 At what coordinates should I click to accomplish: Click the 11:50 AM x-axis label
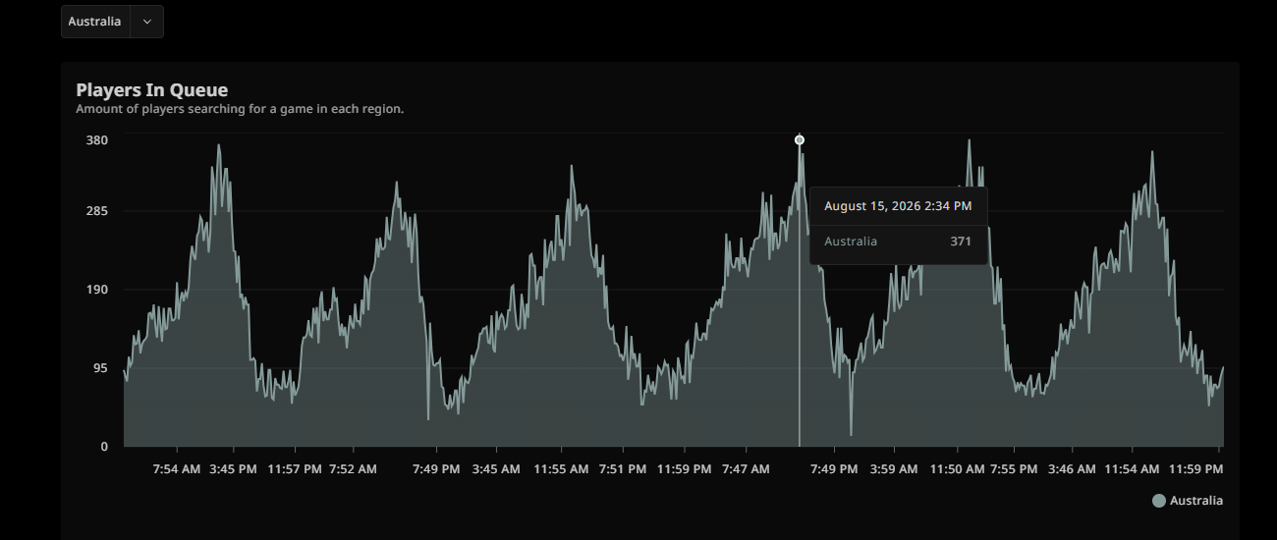957,469
